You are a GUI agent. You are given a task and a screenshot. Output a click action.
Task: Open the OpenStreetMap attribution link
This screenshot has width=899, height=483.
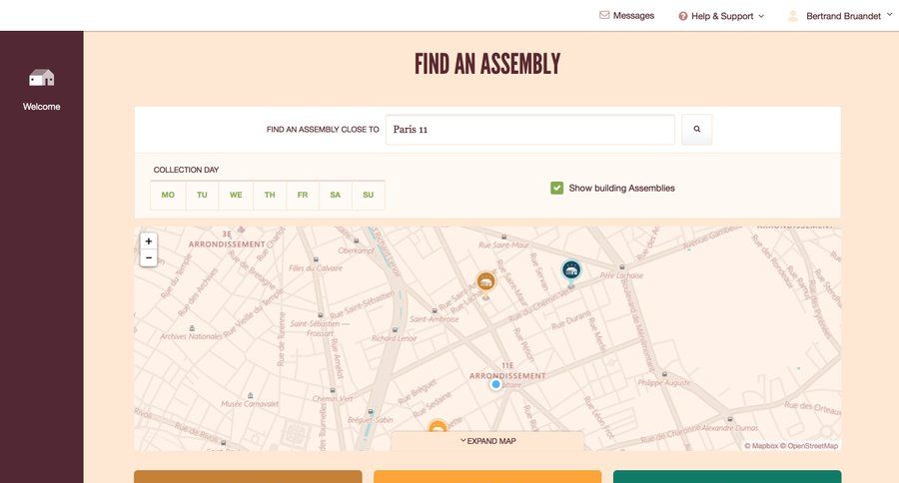(809, 446)
